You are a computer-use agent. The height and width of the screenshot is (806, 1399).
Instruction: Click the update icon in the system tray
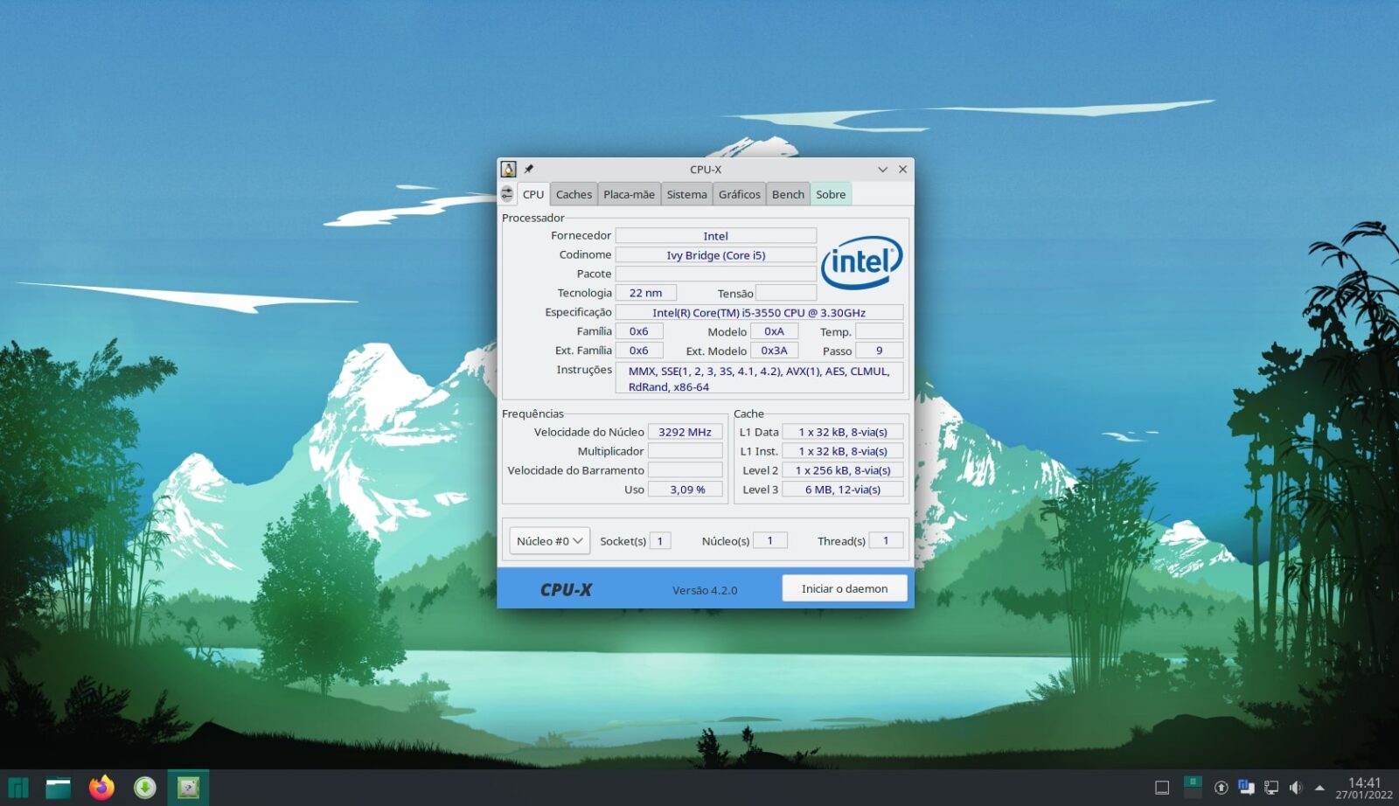1223,788
